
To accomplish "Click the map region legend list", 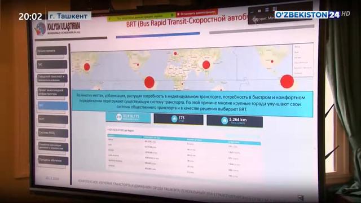I will click(303, 60).
